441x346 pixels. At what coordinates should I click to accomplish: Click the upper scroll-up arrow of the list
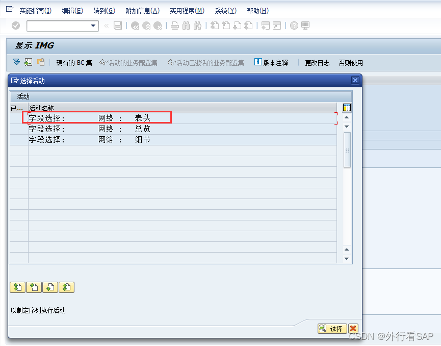pos(347,117)
